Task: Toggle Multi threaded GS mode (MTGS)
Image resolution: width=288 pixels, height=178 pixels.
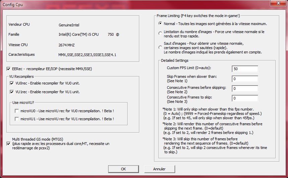Action: [x=9, y=144]
